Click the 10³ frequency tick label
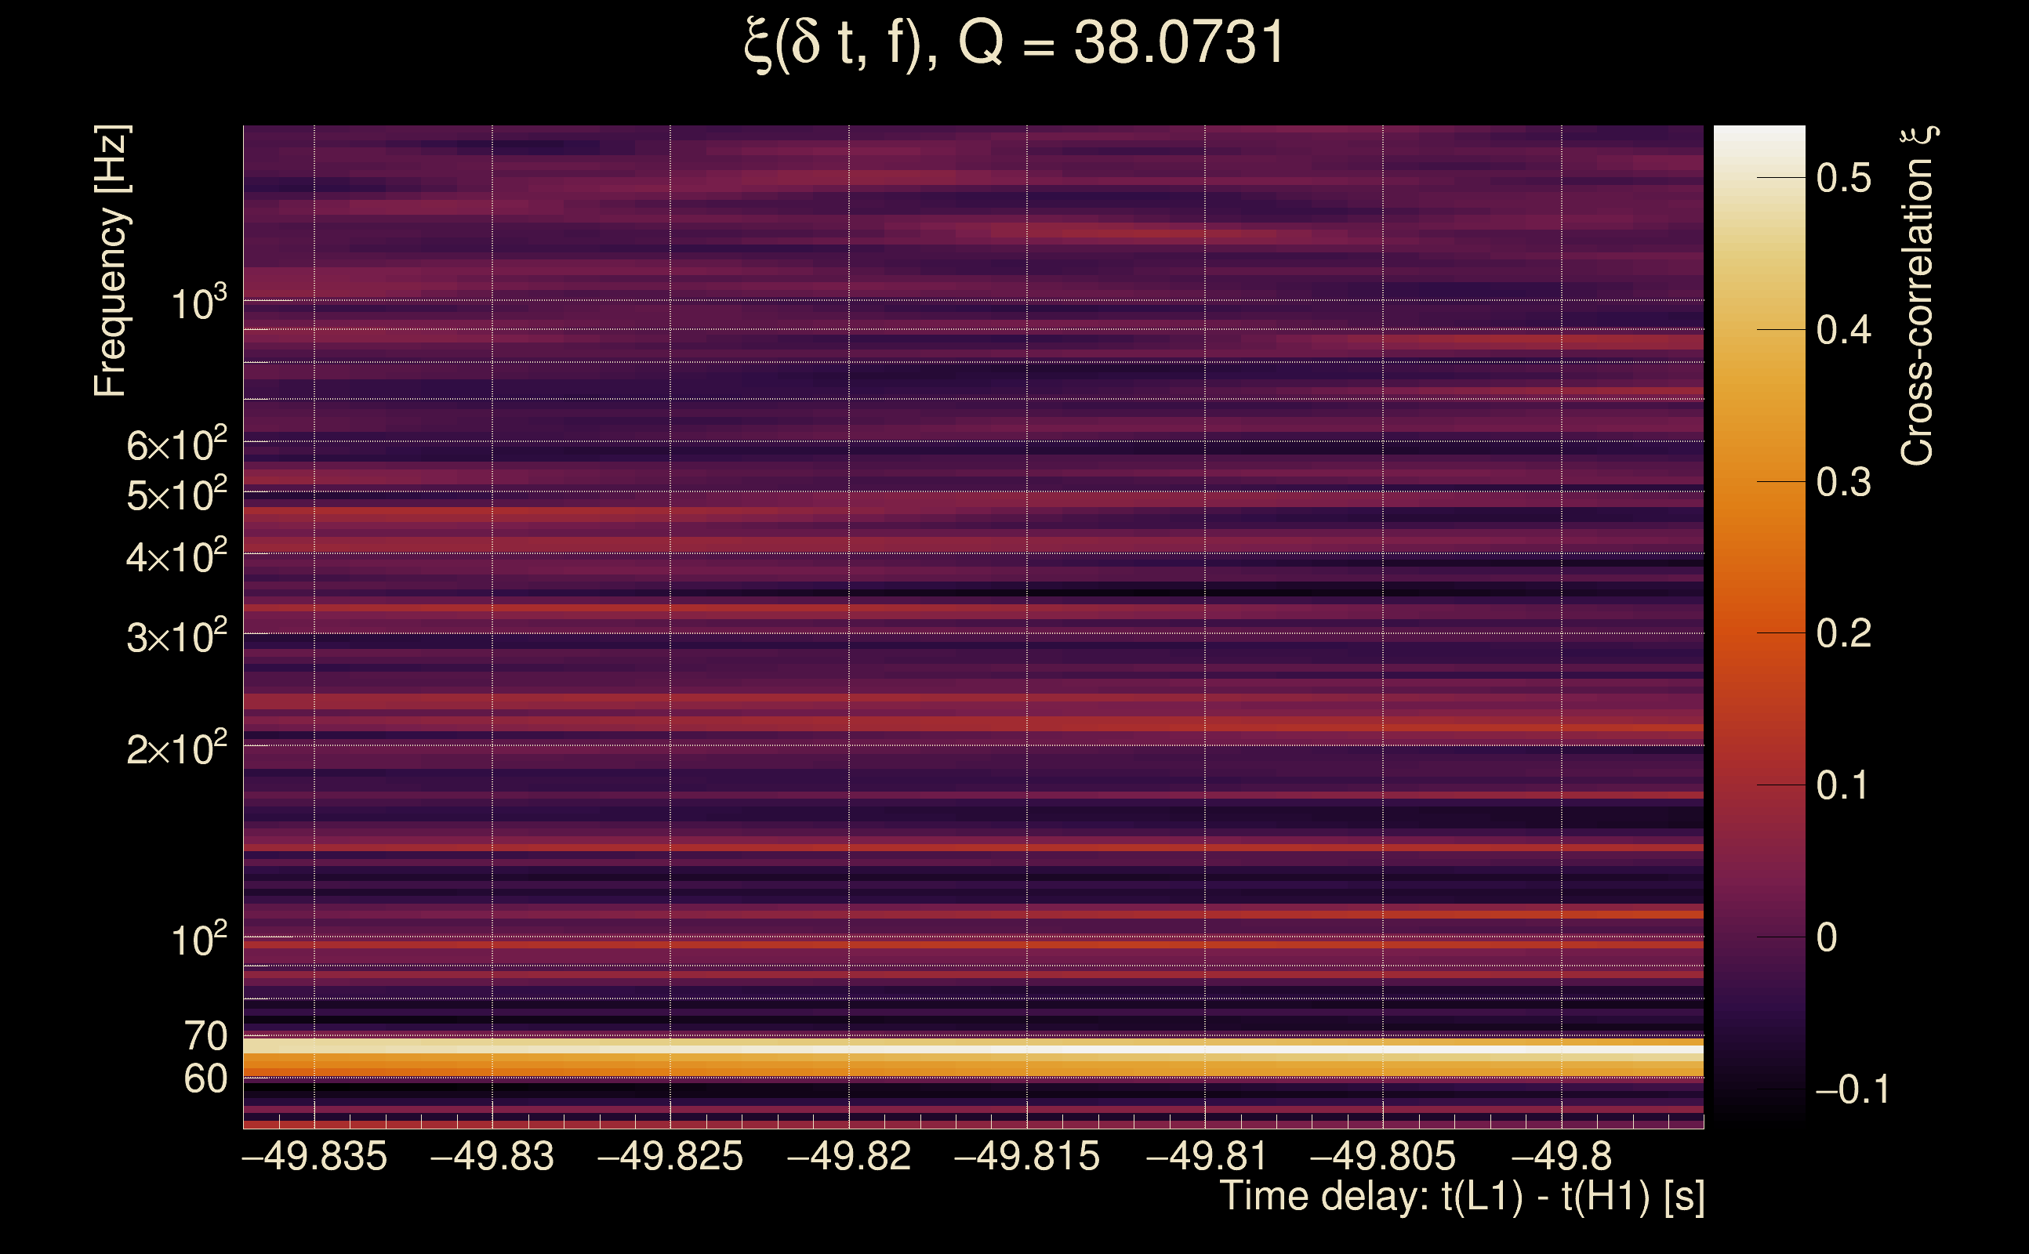 tap(198, 303)
